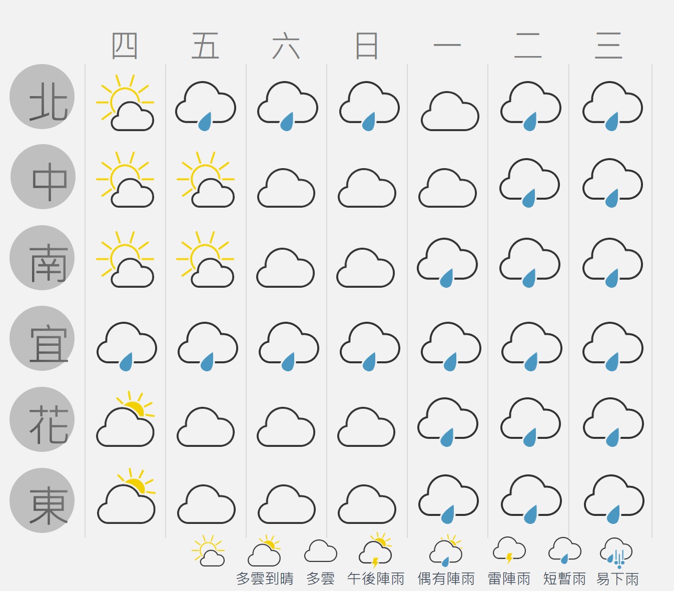Select the 午後陣雨 legend icon
The image size is (674, 597).
point(376,550)
